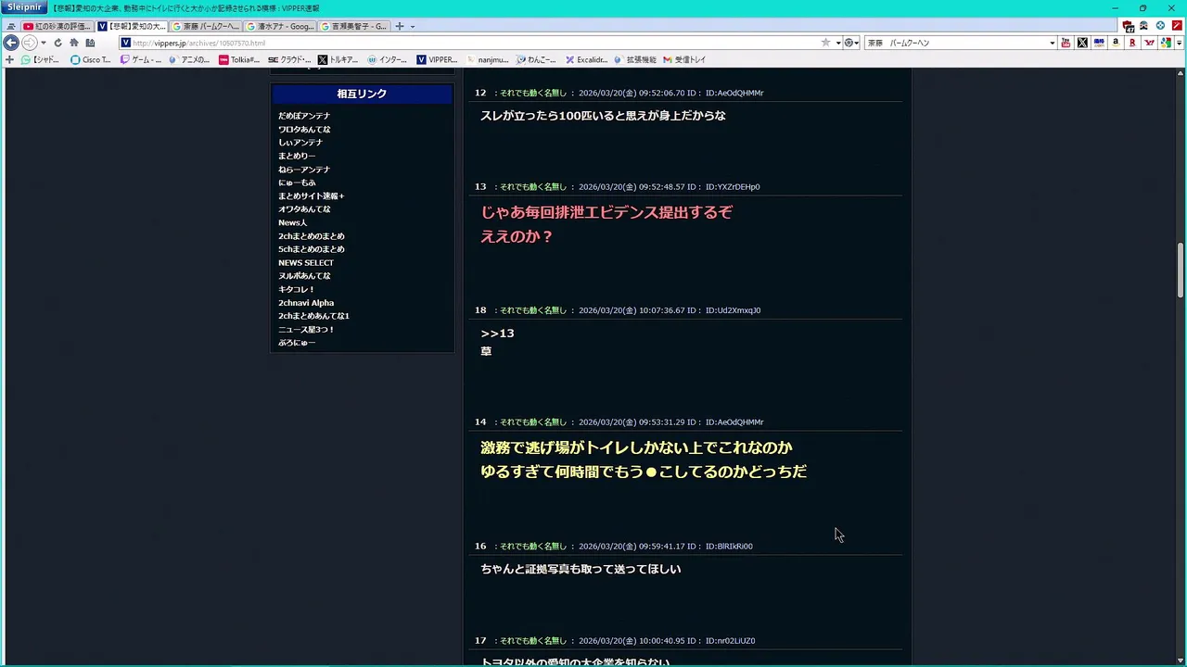This screenshot has width=1187, height=667.
Task: Open the まとめサイト速報+ link
Action: pyautogui.click(x=311, y=196)
